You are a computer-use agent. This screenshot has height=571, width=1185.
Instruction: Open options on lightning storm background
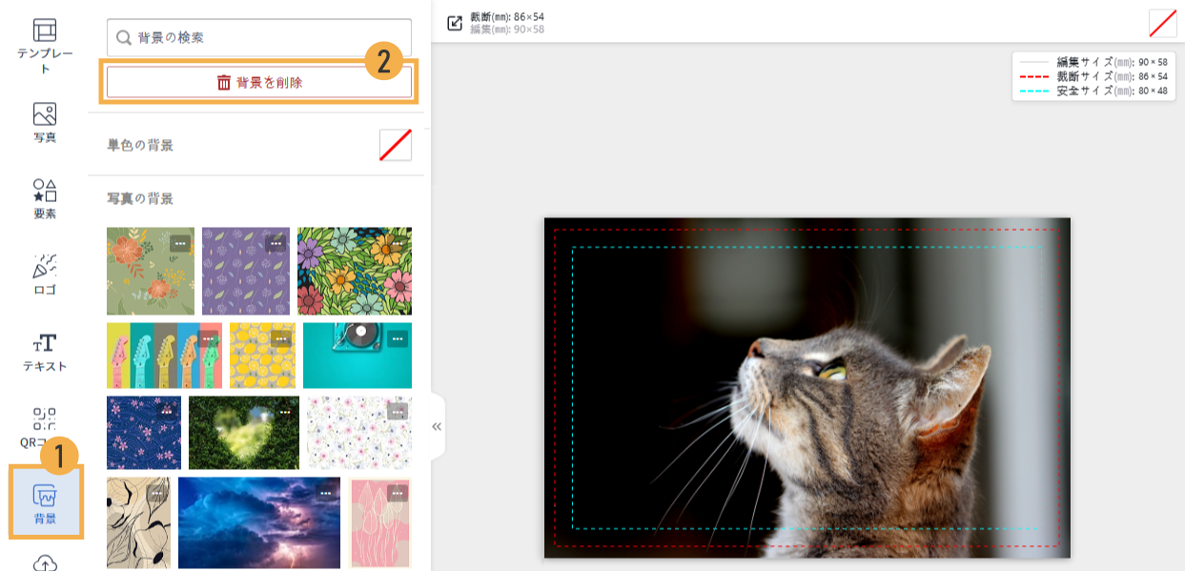coord(326,493)
